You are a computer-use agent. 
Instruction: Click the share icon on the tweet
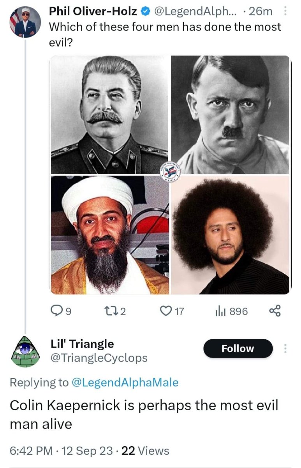click(x=275, y=311)
